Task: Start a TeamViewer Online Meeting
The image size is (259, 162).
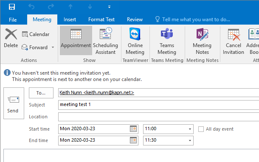Action: [x=135, y=41]
